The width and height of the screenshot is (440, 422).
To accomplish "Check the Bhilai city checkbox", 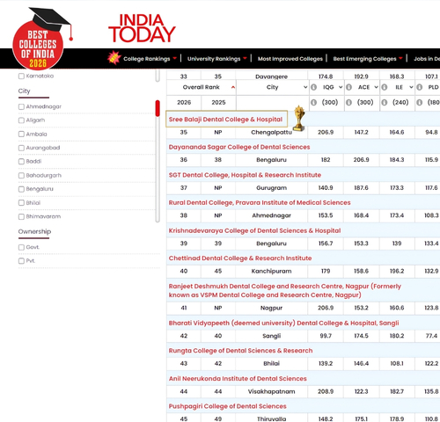I will point(21,203).
